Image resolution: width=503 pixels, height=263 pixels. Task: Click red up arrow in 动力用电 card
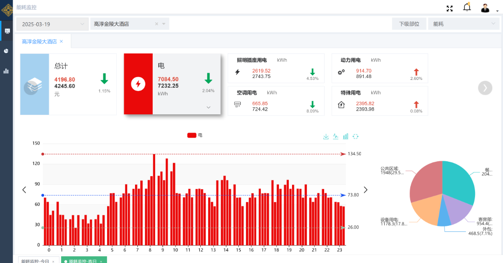(x=416, y=72)
